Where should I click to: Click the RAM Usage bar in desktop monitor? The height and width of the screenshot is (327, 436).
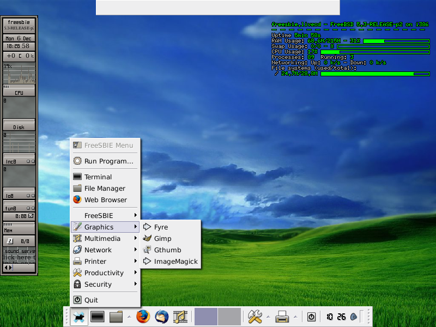(x=396, y=41)
